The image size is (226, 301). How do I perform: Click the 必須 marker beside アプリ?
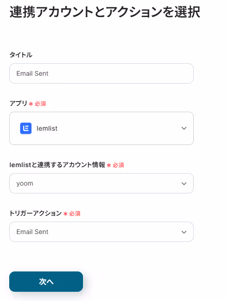pos(40,104)
